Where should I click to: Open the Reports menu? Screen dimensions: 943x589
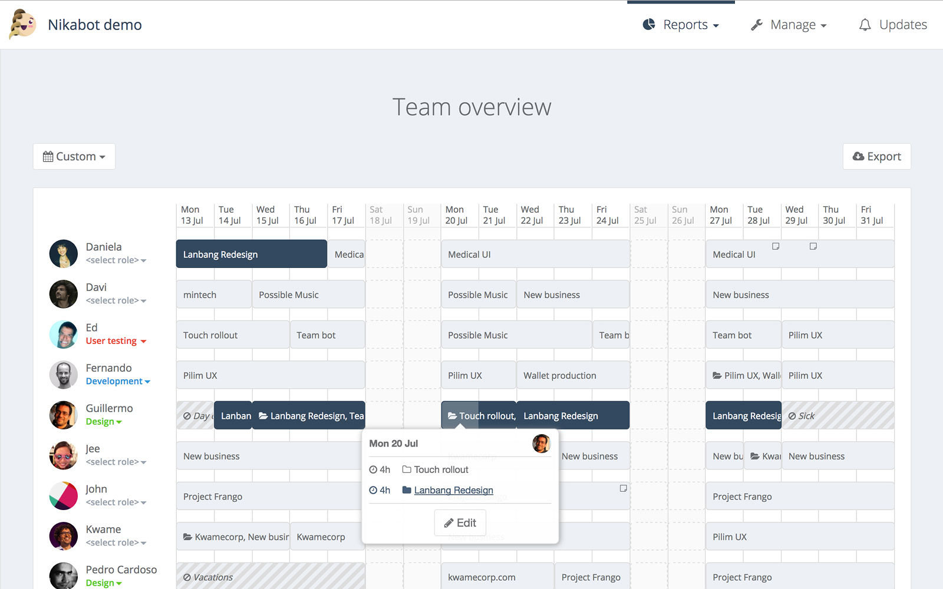point(681,25)
